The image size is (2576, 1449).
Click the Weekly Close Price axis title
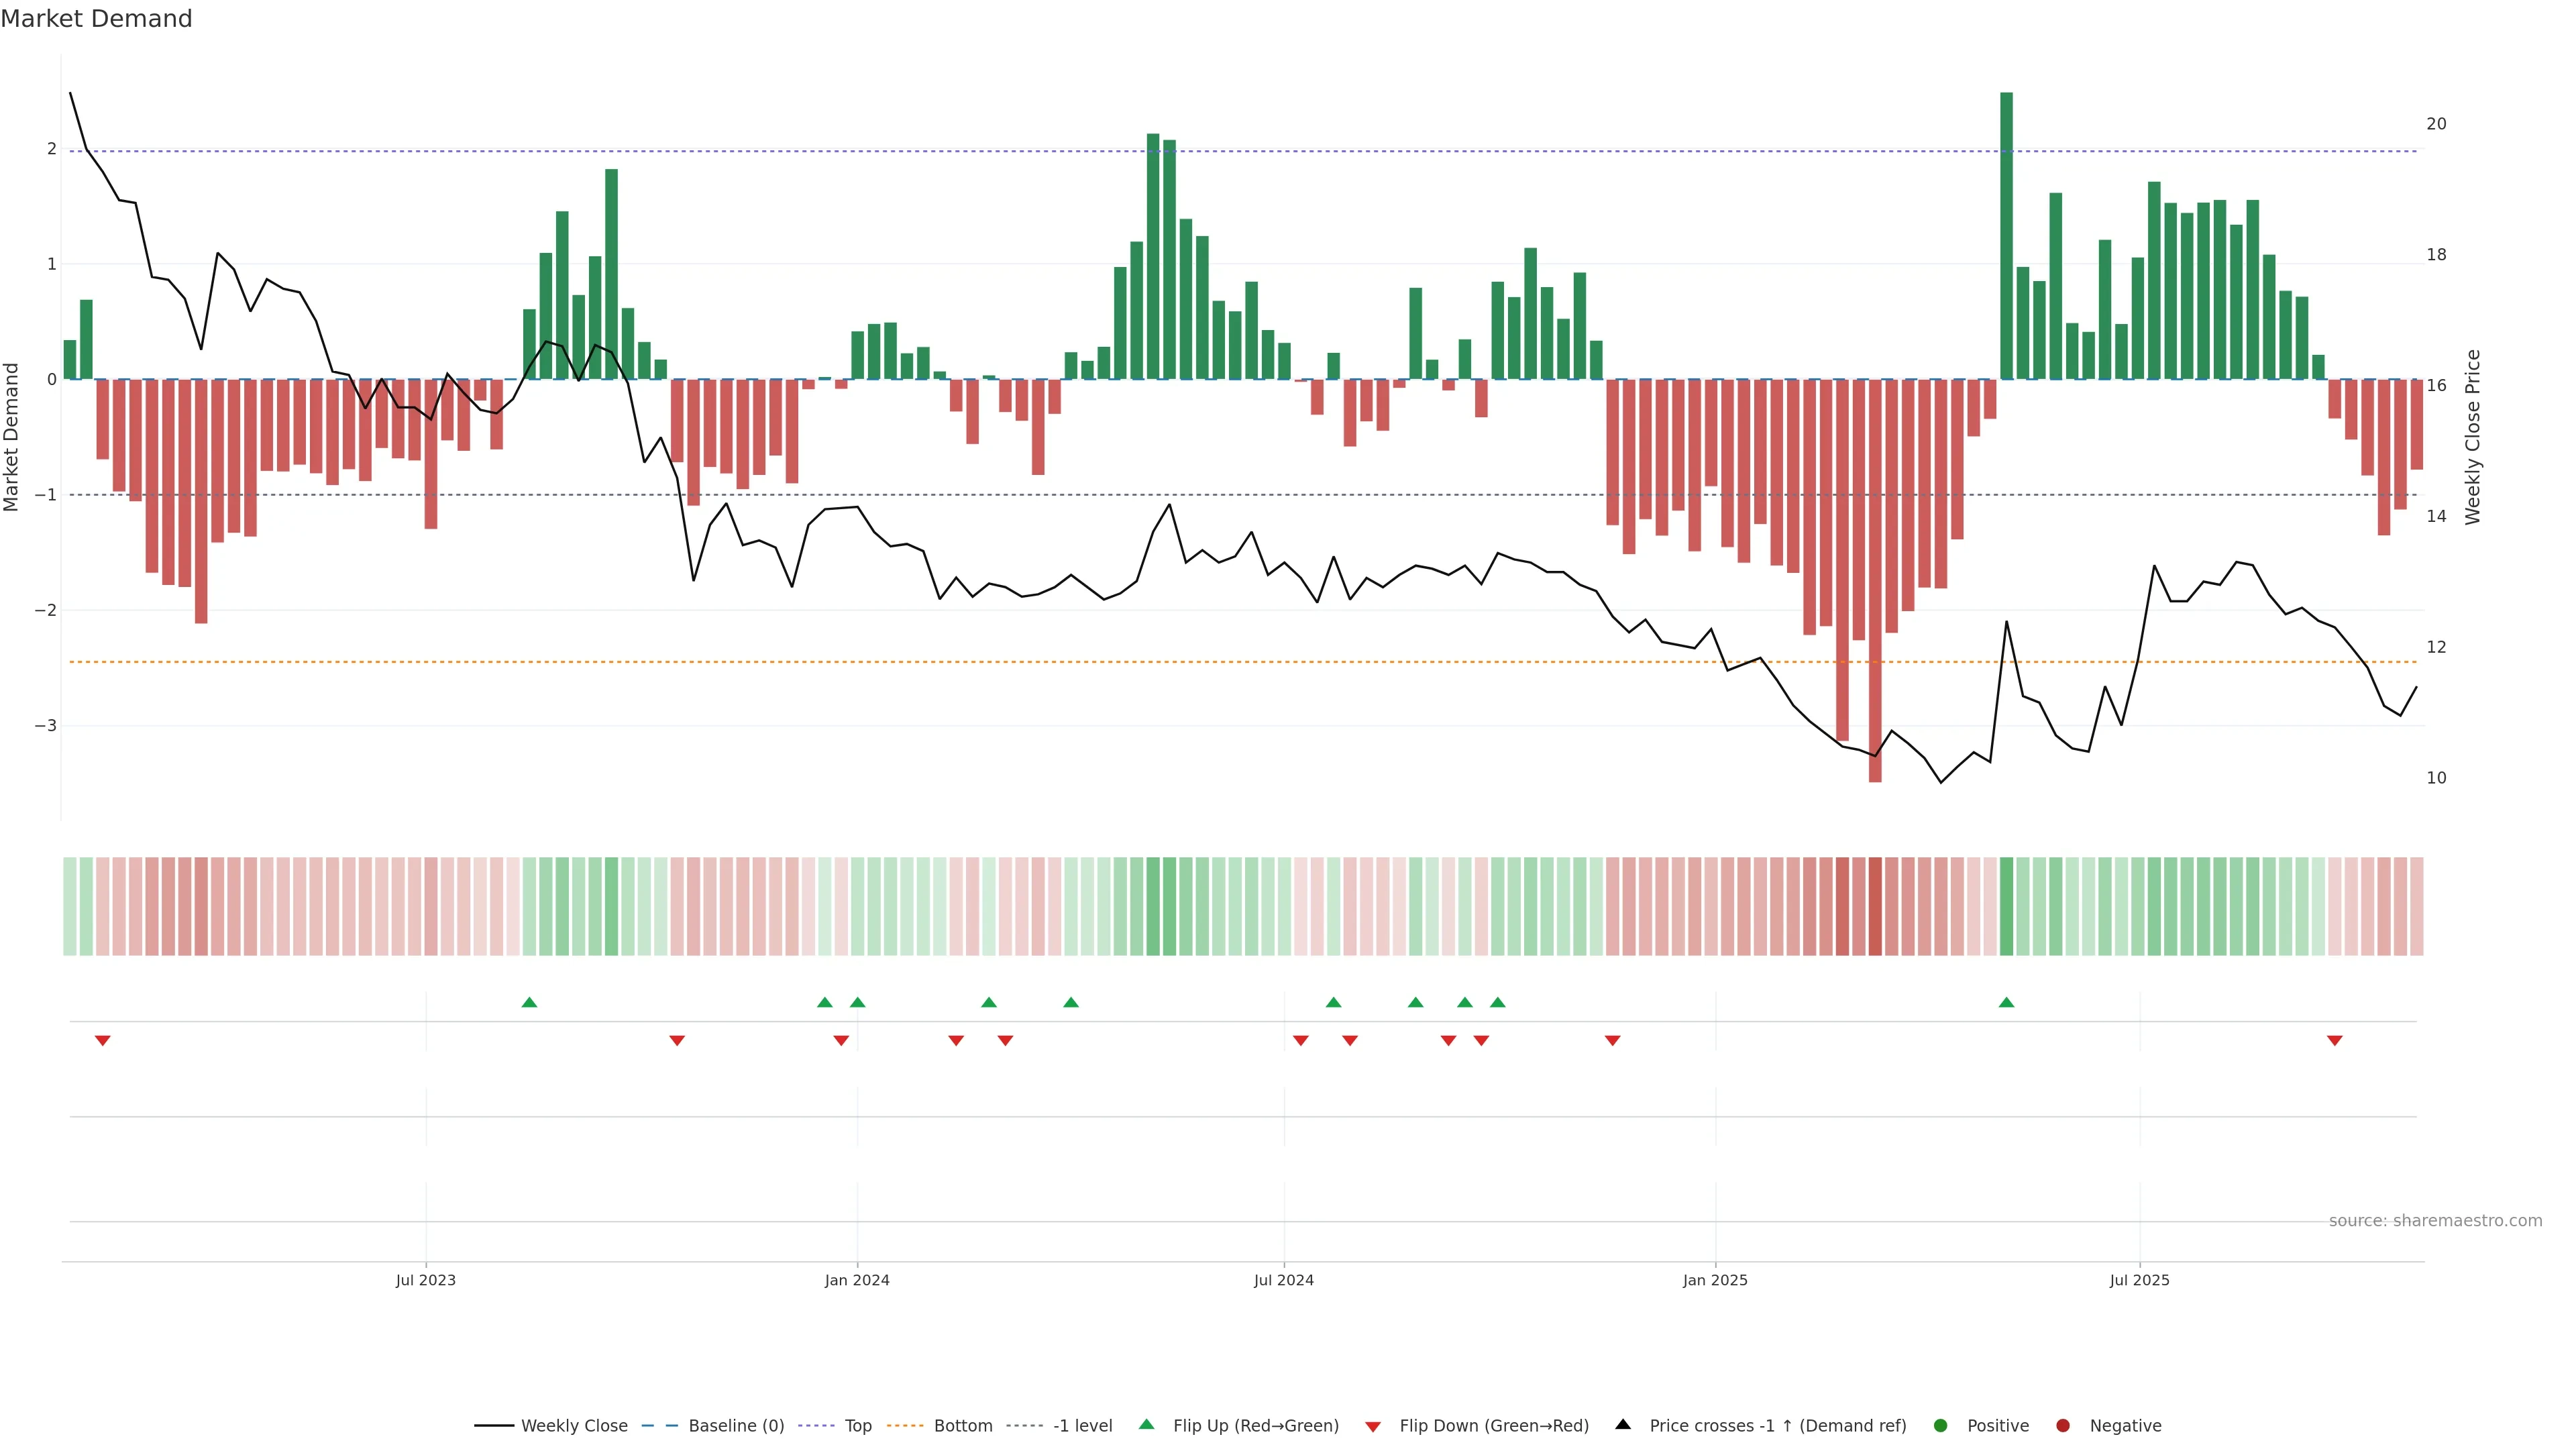point(2472,437)
